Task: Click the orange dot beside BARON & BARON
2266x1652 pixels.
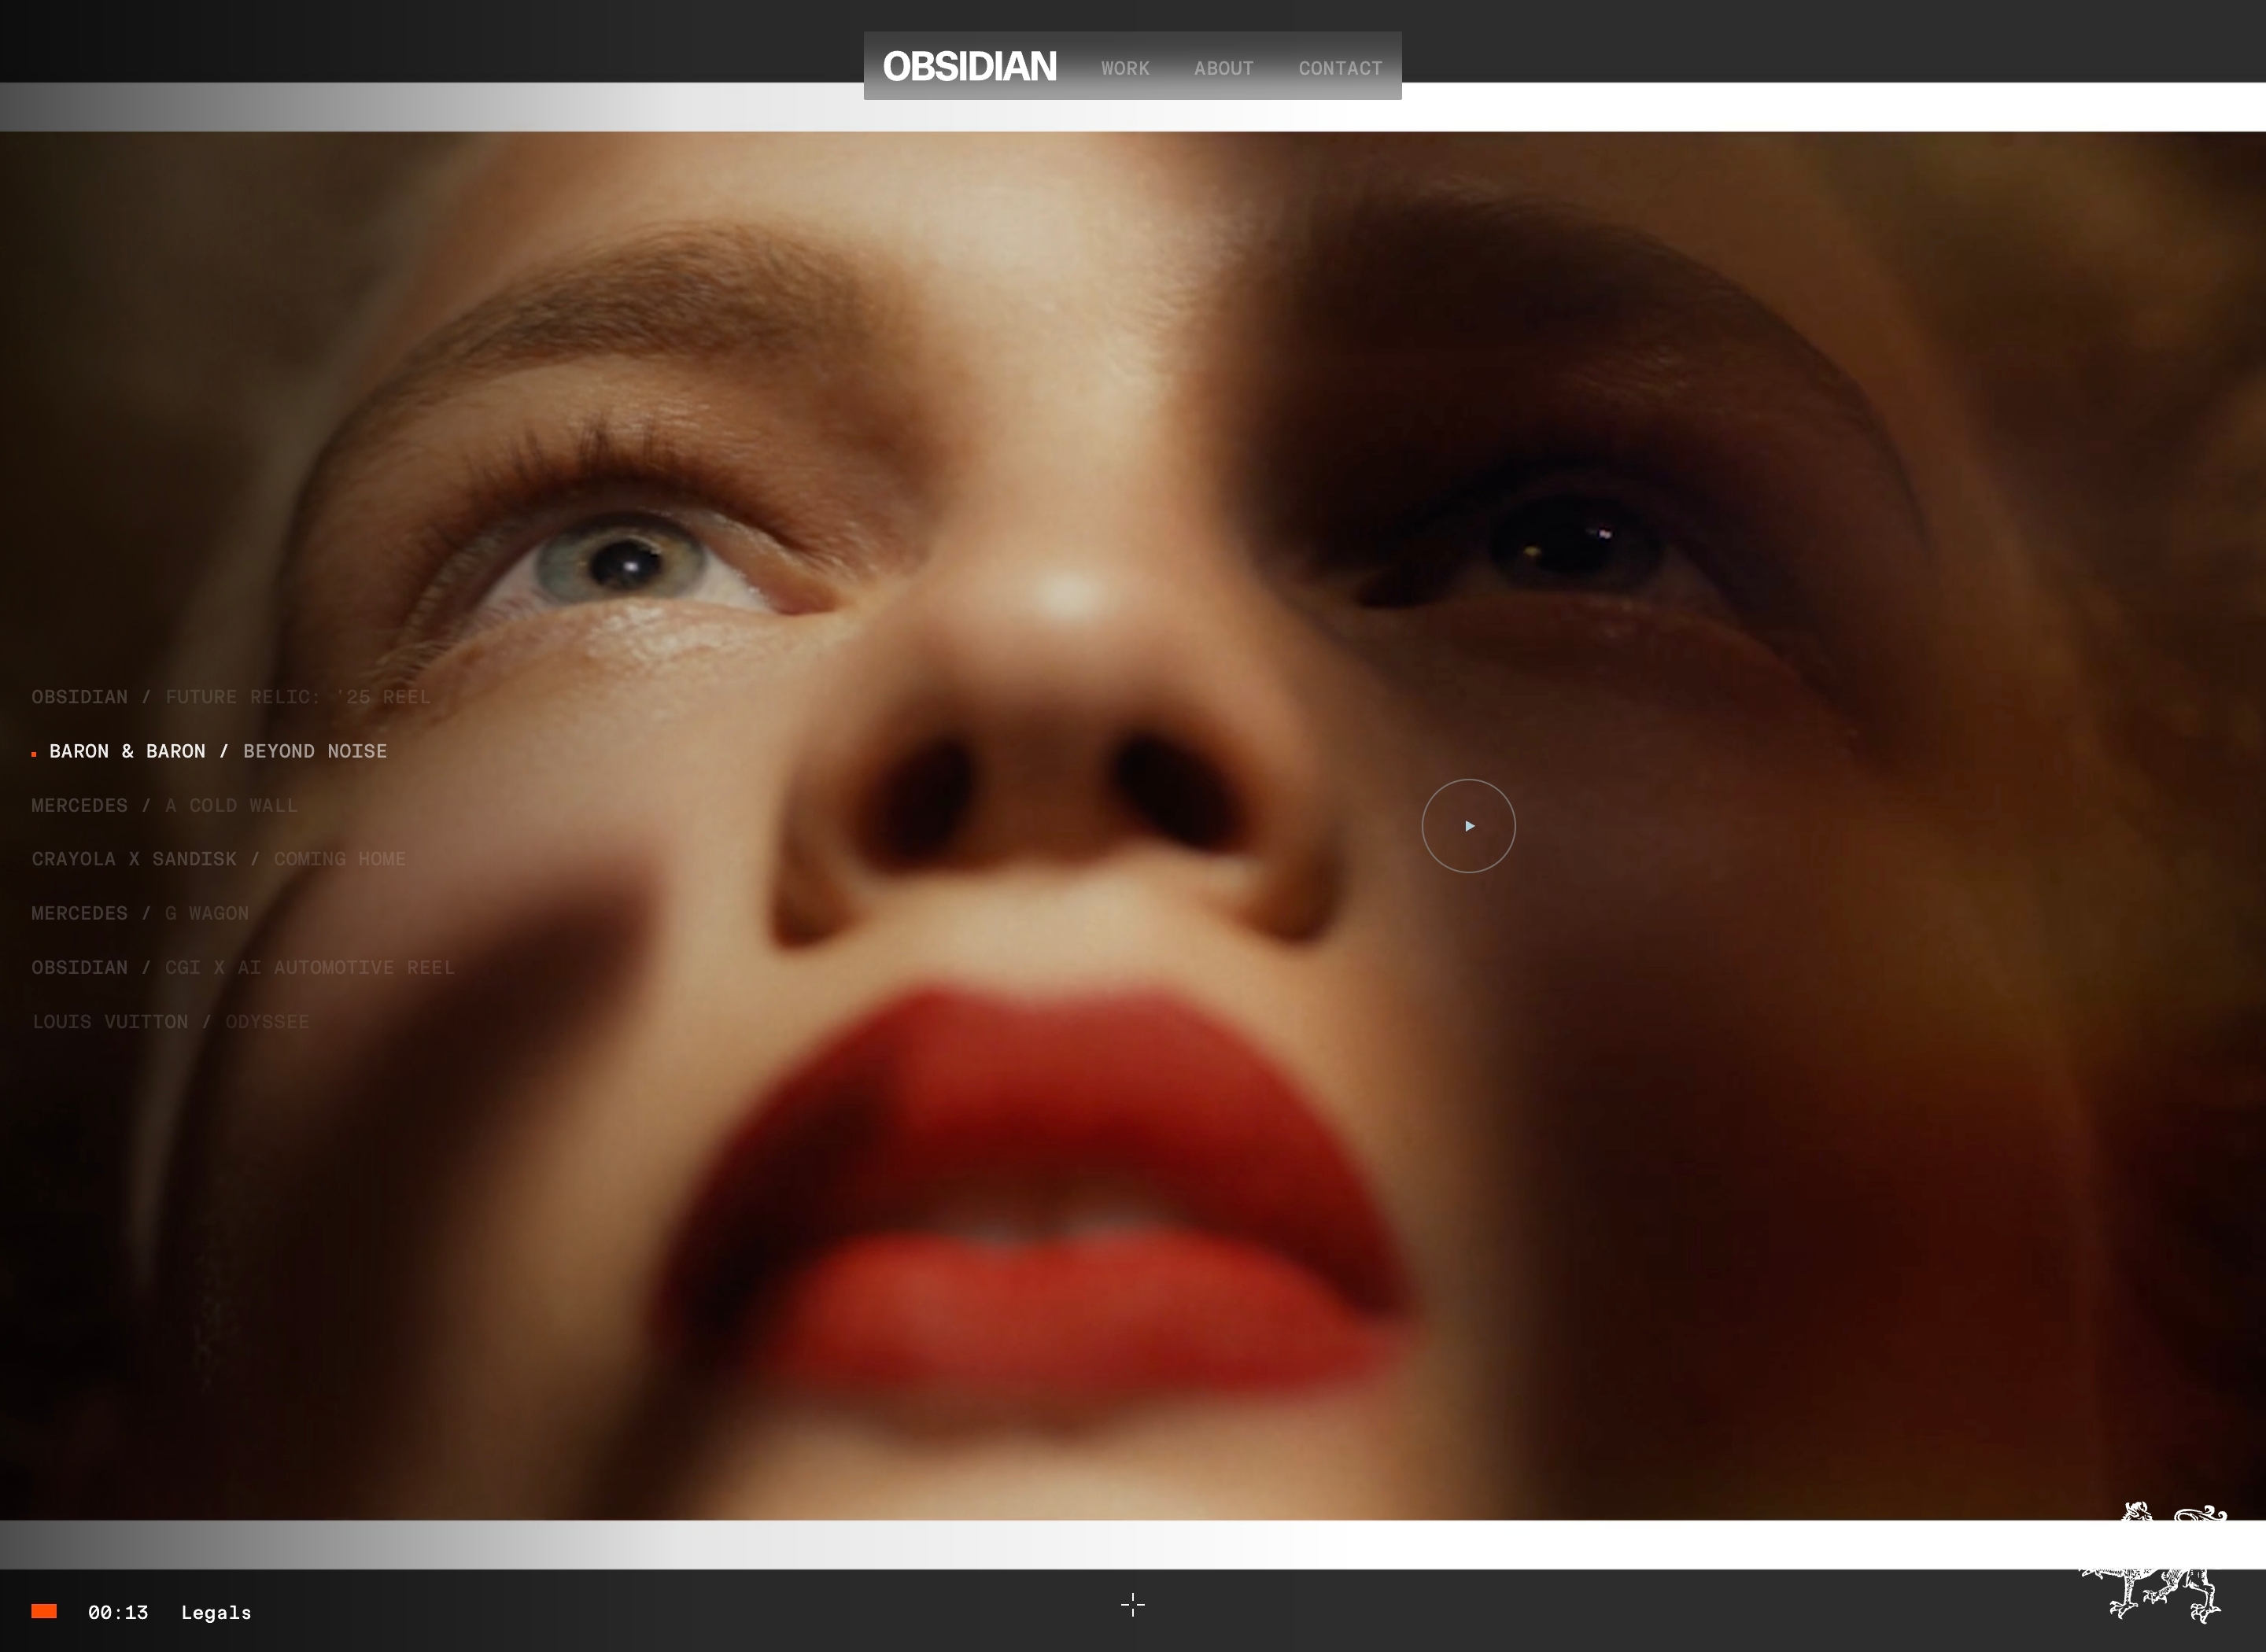Action: pyautogui.click(x=34, y=754)
